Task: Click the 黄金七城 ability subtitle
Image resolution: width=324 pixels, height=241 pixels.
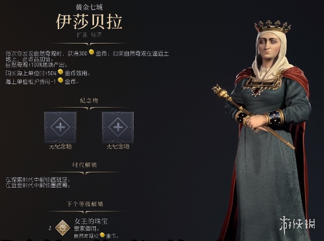Action: tap(89, 7)
